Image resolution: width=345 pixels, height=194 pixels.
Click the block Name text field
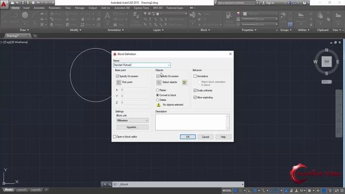tap(140, 65)
